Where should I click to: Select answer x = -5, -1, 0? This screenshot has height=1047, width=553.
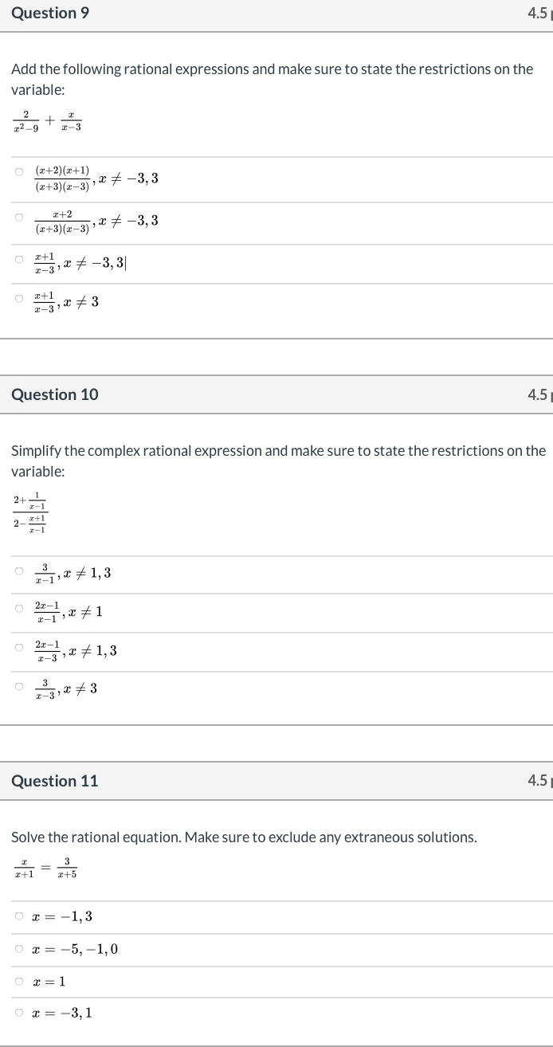18,948
